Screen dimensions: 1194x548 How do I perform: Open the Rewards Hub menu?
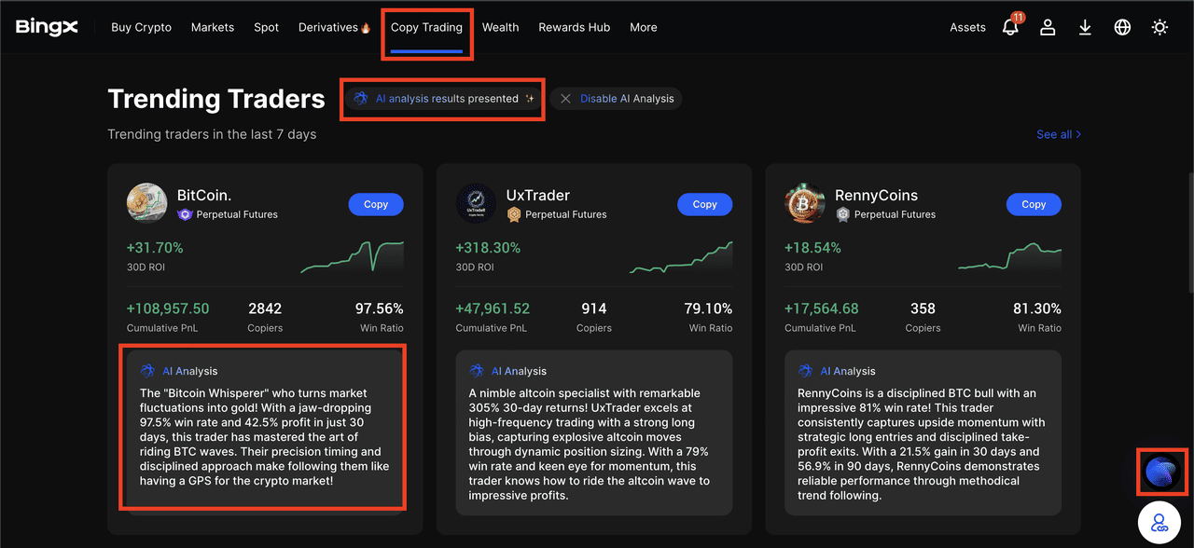[574, 27]
